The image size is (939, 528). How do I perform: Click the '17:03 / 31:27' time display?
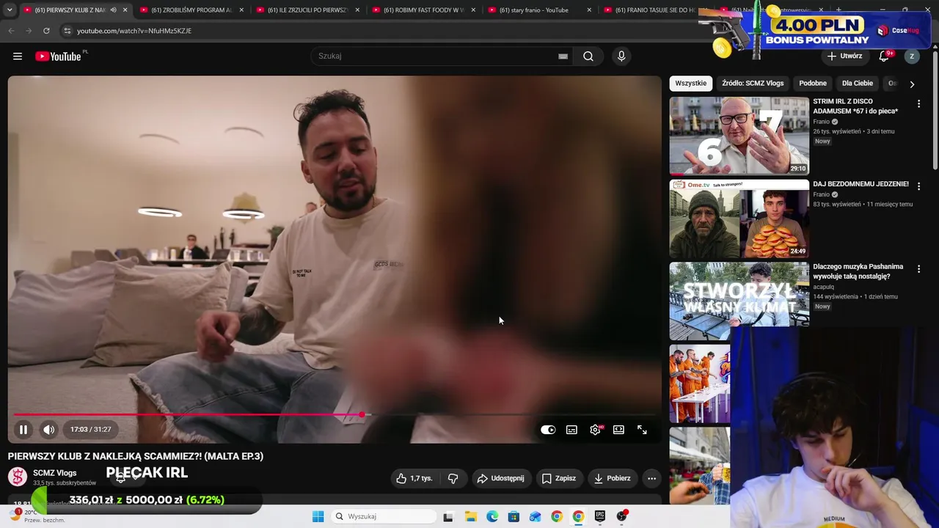pyautogui.click(x=91, y=430)
